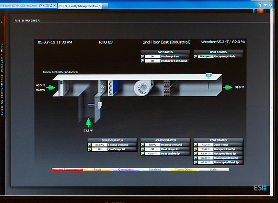Click the purple Overridden legend swatch
This screenshot has height=203, width=278.
(x=126, y=169)
